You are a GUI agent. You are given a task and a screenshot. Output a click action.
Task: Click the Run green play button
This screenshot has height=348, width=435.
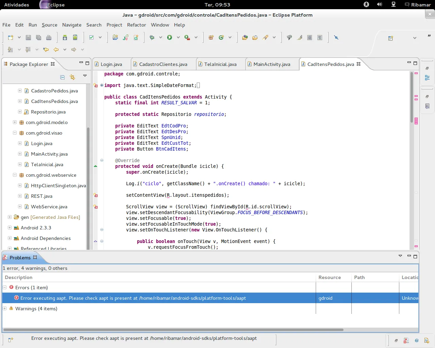point(170,37)
